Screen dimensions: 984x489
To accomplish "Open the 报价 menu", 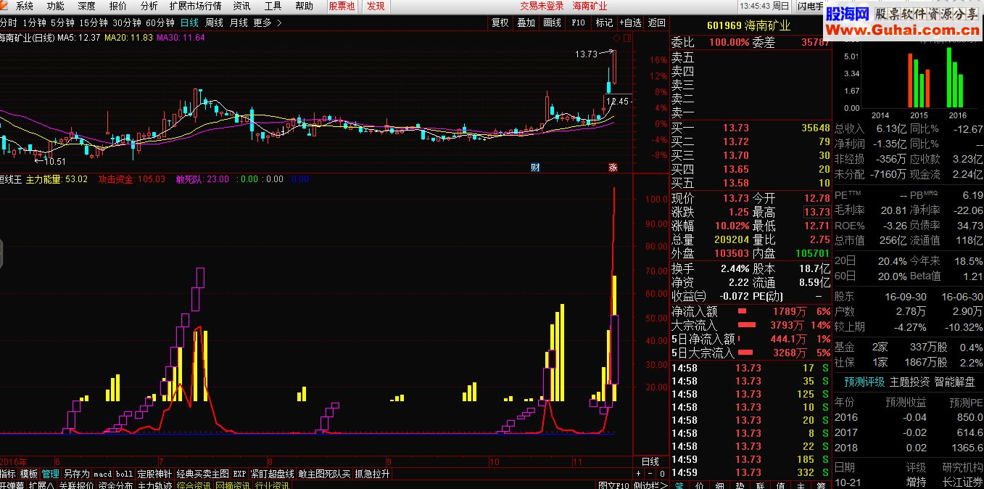I will point(118,6).
